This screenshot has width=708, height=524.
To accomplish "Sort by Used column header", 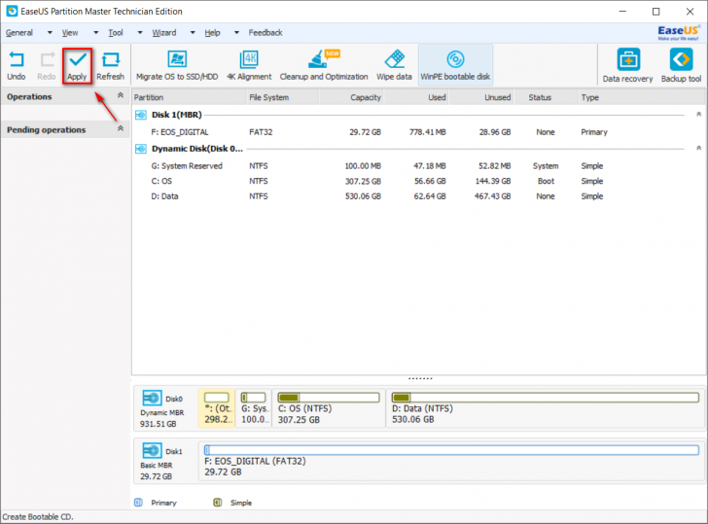I will tap(416, 97).
